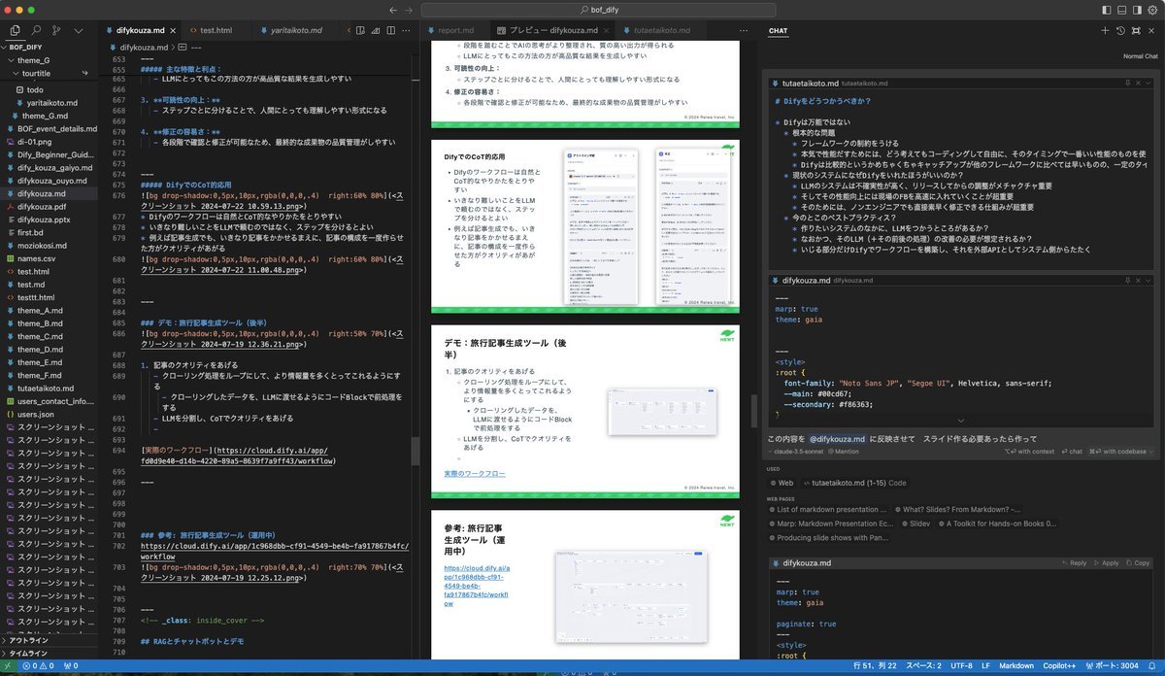1165x676 pixels.
Task: Change language mode from Markdown
Action: click(1016, 667)
